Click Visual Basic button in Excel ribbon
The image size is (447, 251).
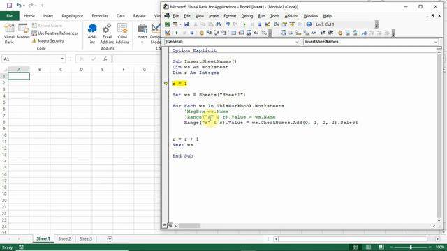[x=9, y=34]
